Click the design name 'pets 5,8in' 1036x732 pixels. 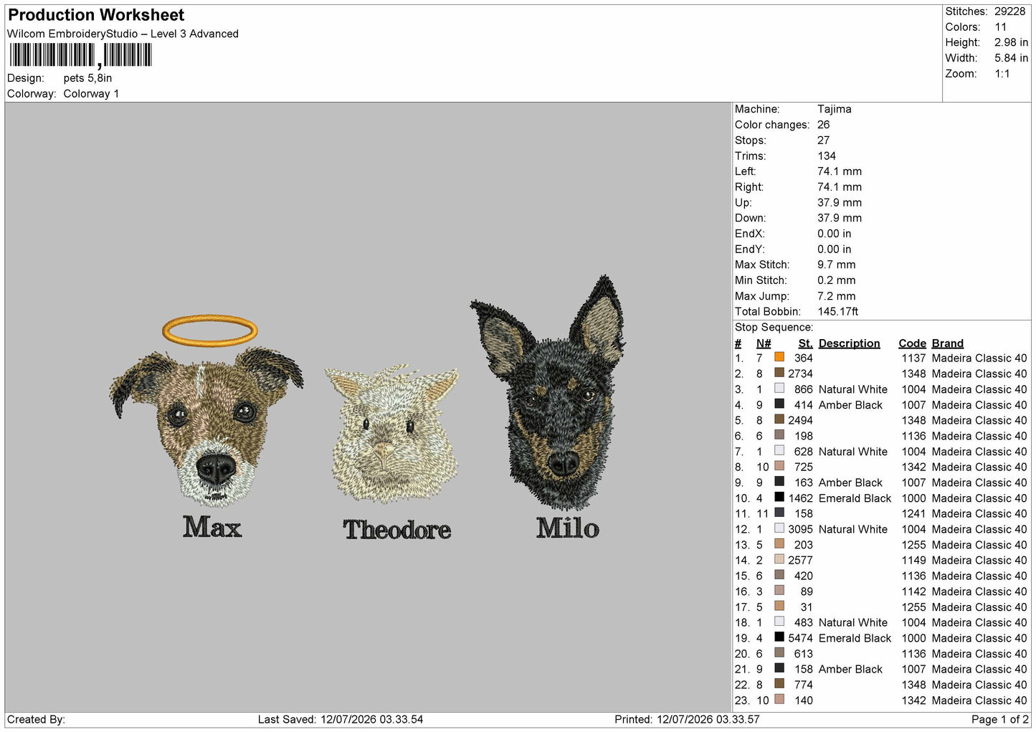tap(87, 78)
